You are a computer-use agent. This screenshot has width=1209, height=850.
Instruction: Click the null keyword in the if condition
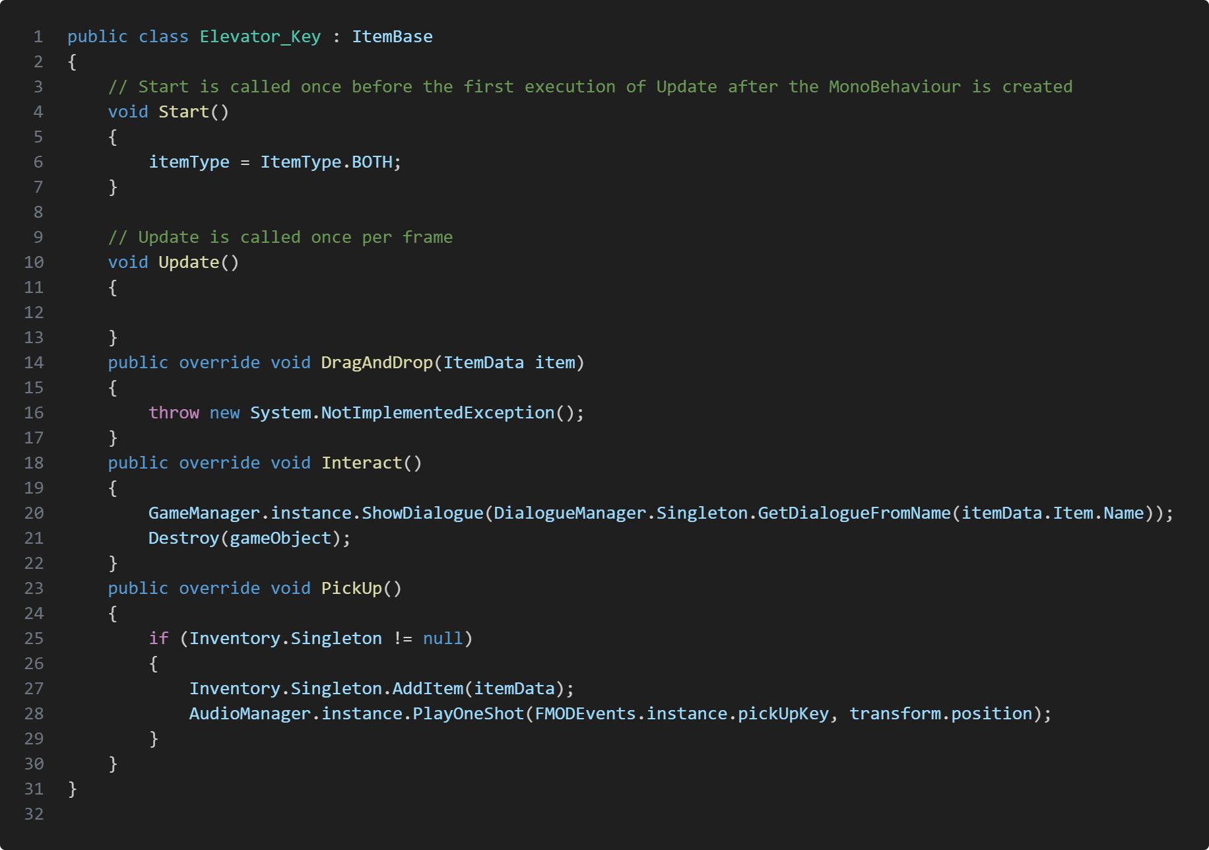pos(443,639)
